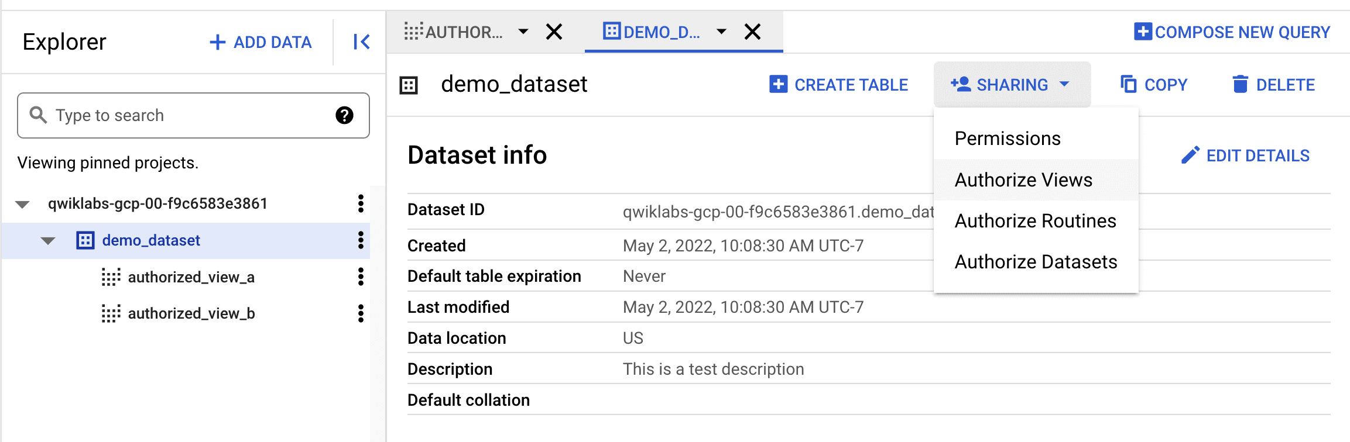Open actions menu for the qwiklabs project
The image size is (1350, 442).
(361, 203)
